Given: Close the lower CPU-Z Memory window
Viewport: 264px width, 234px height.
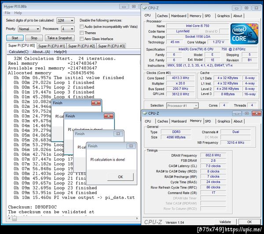Looking at the screenshot, I should pyautogui.click(x=257, y=113).
